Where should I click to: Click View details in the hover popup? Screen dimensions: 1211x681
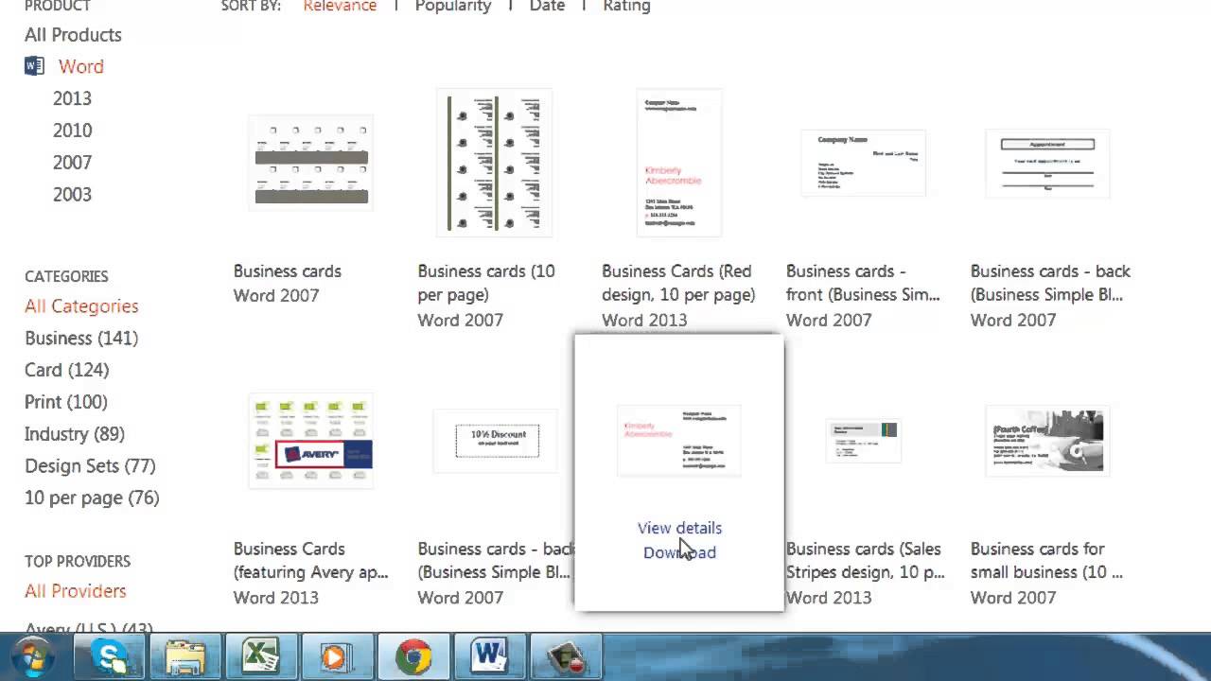(x=679, y=528)
